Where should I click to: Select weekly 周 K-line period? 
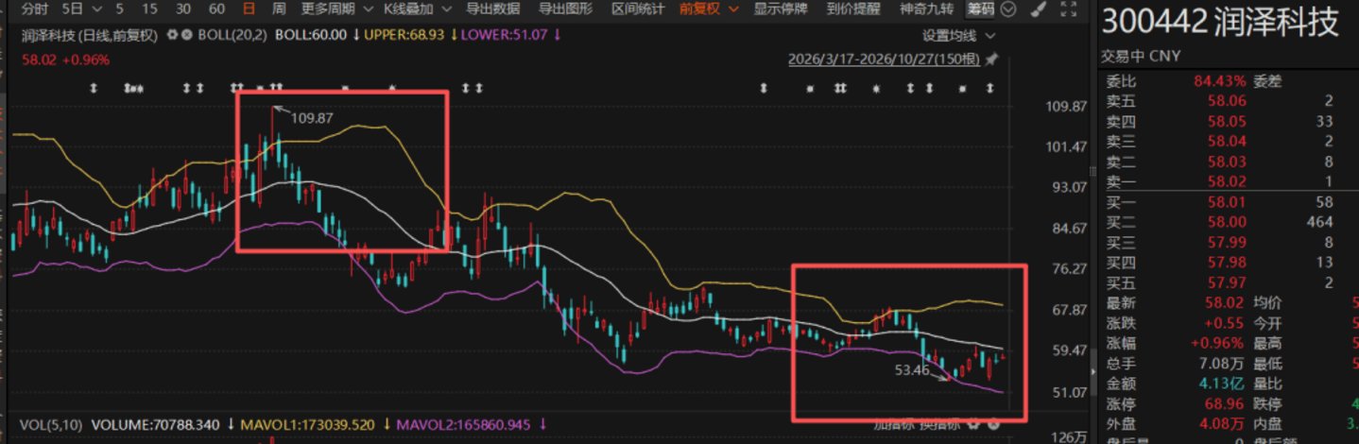tap(279, 9)
